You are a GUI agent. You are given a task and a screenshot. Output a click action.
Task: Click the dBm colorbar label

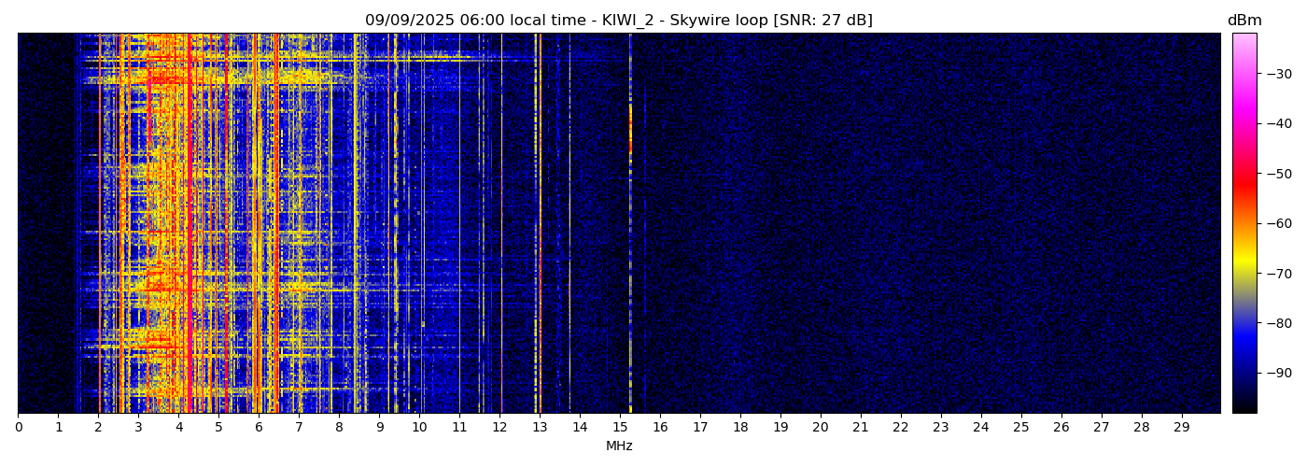[1244, 21]
